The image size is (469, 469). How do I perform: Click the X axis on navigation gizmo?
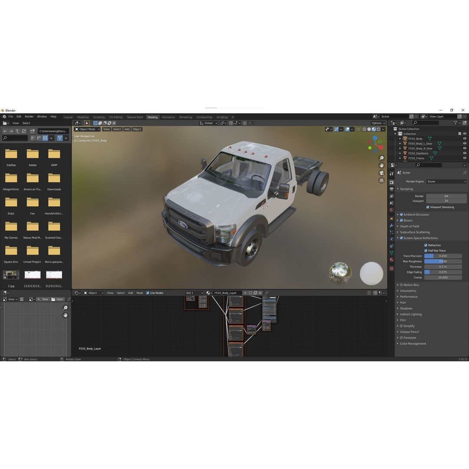click(x=381, y=147)
